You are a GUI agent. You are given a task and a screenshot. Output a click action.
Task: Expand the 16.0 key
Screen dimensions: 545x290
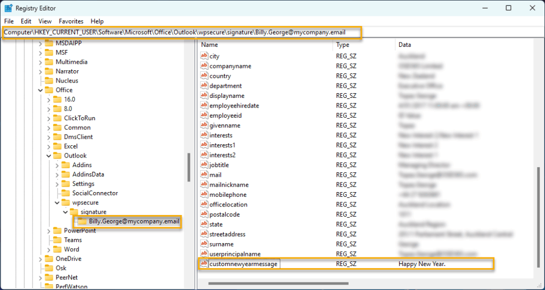click(x=48, y=100)
